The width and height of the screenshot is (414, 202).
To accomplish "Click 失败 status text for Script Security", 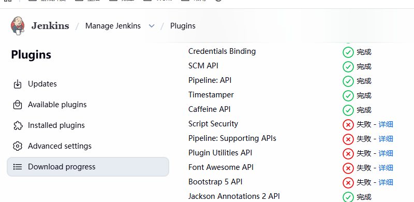I will [x=364, y=124].
